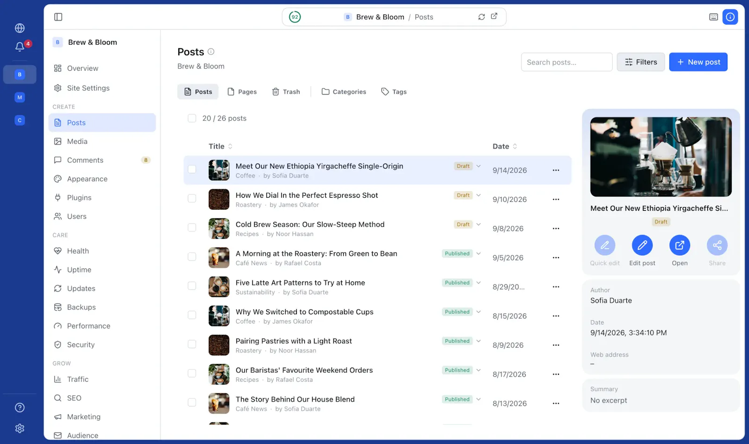Open more actions for Compostable Cups post
This screenshot has width=749, height=444.
click(556, 316)
